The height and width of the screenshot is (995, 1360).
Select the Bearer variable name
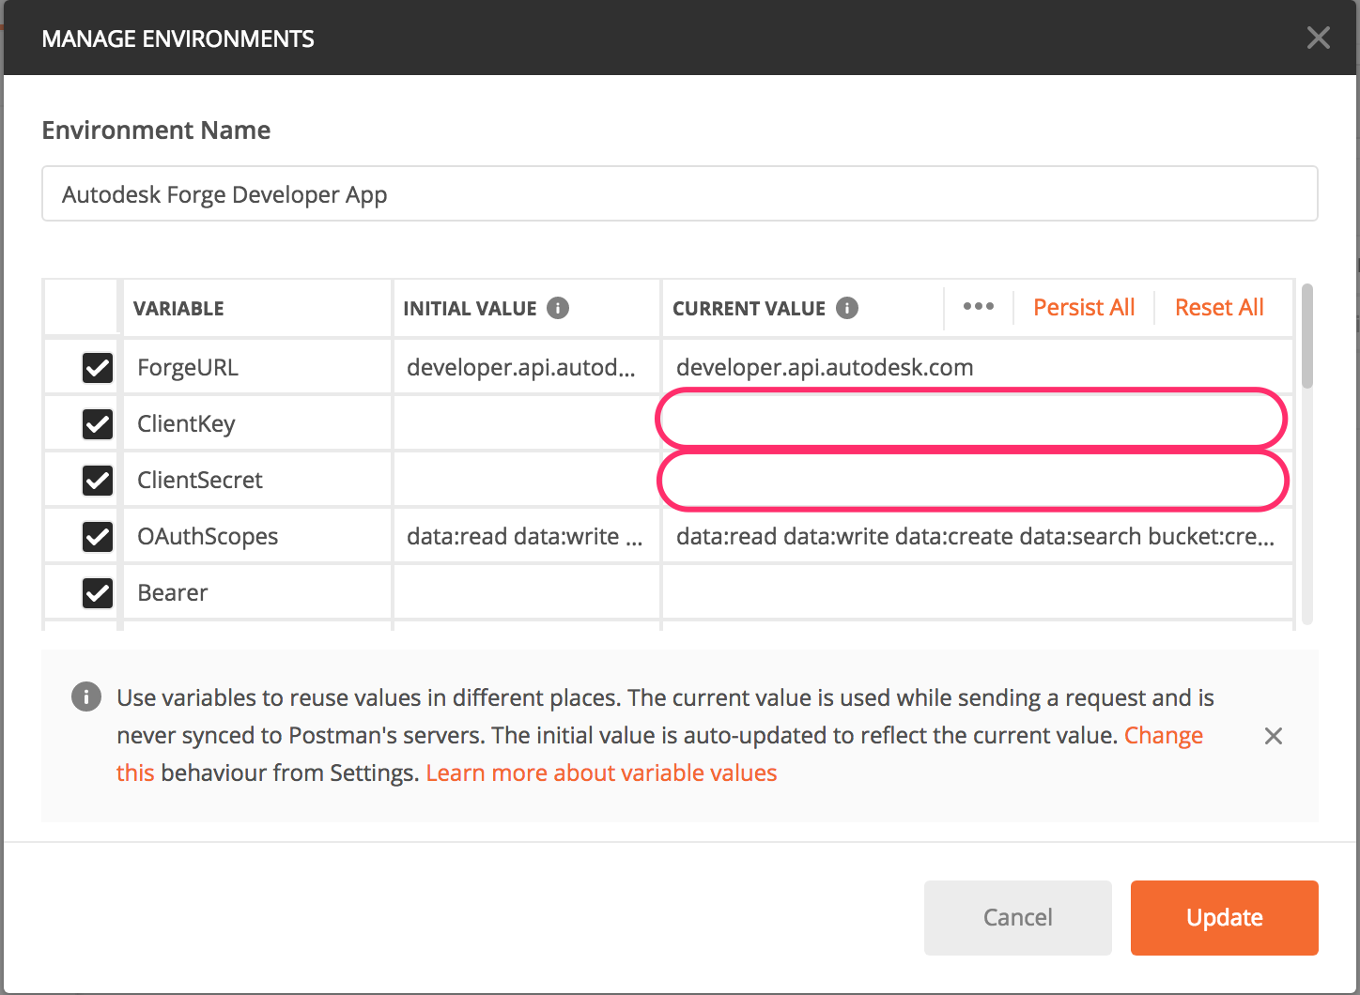(x=173, y=592)
